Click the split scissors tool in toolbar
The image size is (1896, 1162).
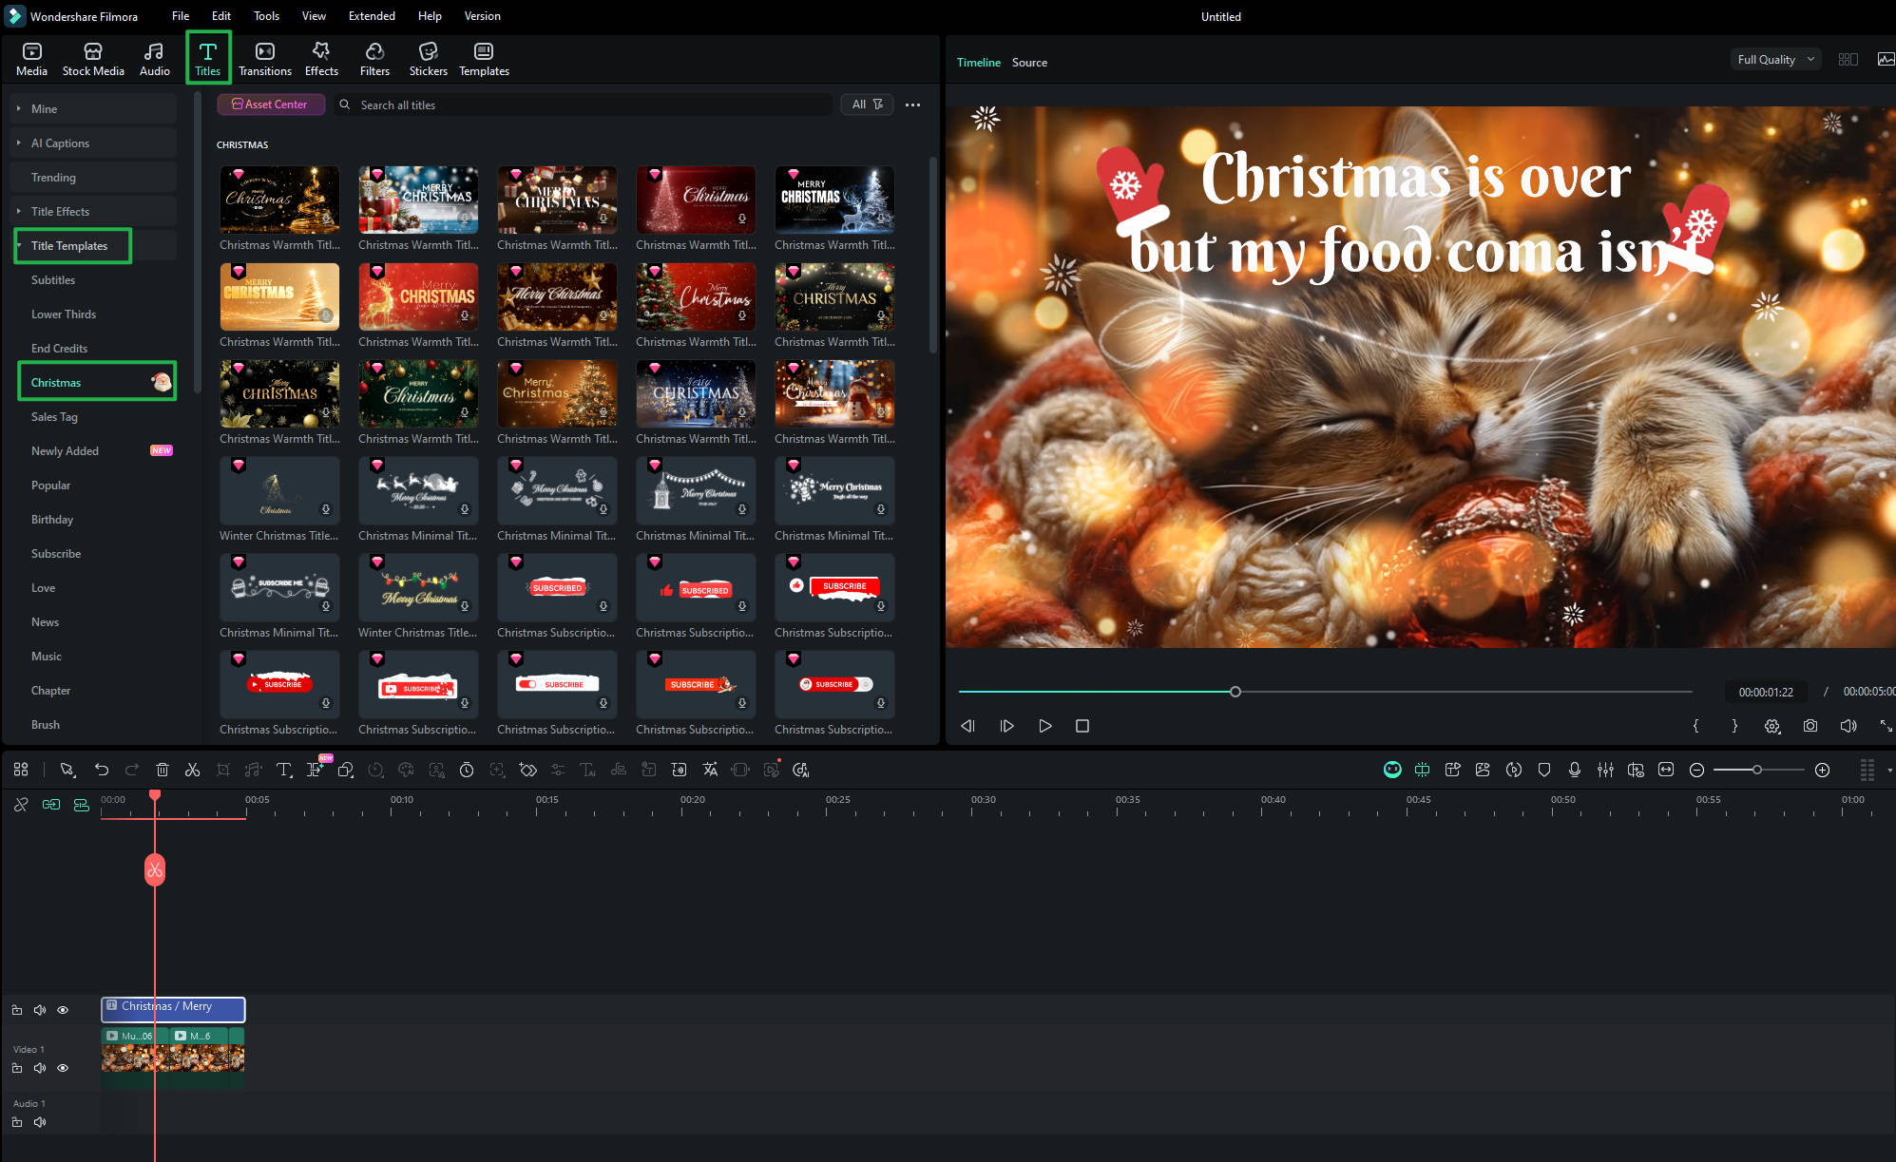click(x=193, y=770)
